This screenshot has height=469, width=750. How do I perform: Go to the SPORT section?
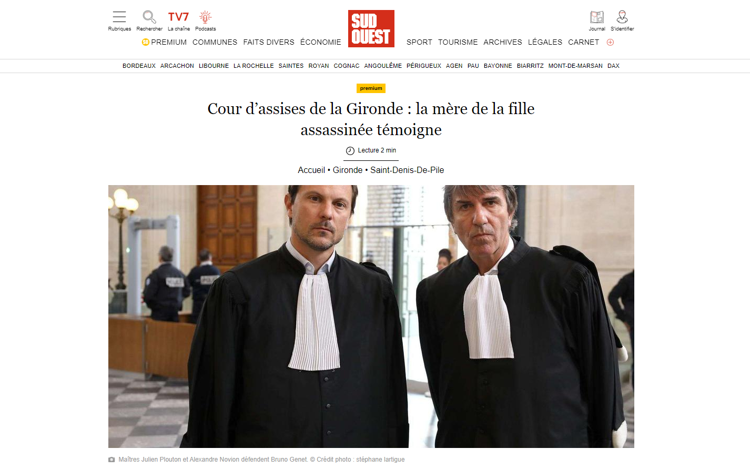[419, 42]
